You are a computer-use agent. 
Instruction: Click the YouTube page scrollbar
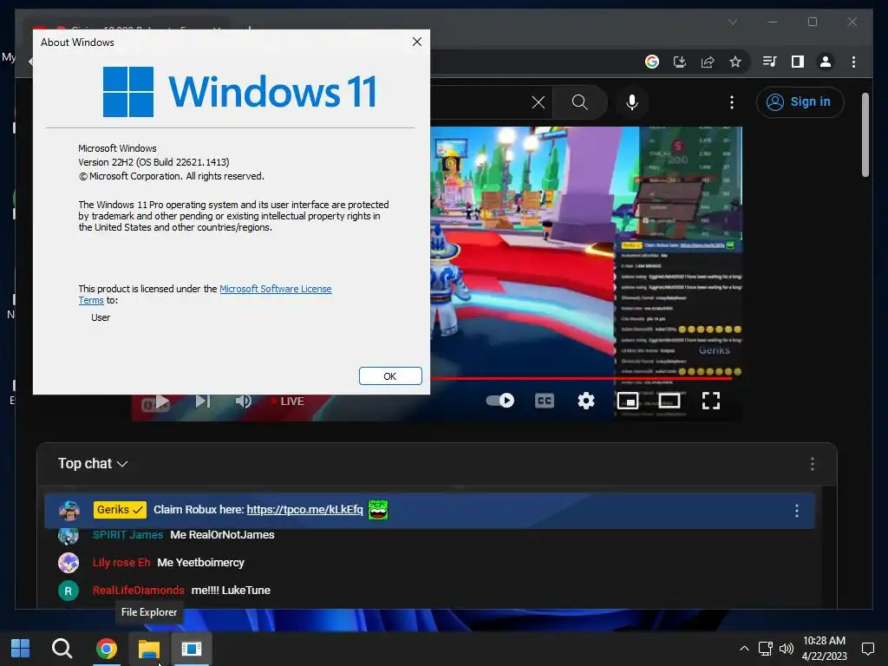click(x=865, y=134)
